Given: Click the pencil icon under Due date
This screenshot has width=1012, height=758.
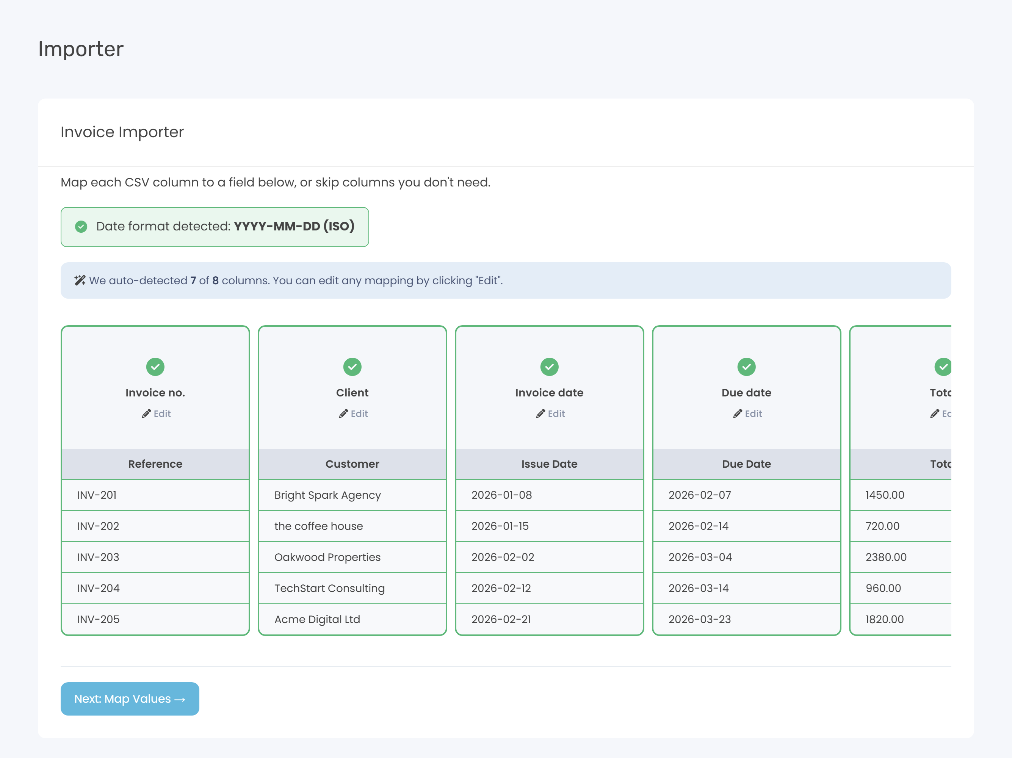Looking at the screenshot, I should tap(738, 414).
